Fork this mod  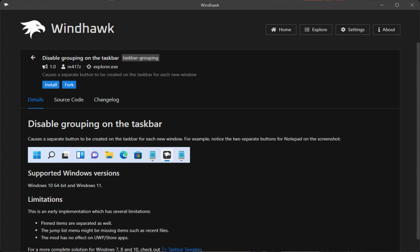(69, 85)
